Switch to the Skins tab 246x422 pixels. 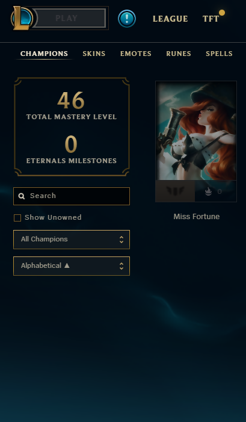pyautogui.click(x=94, y=54)
